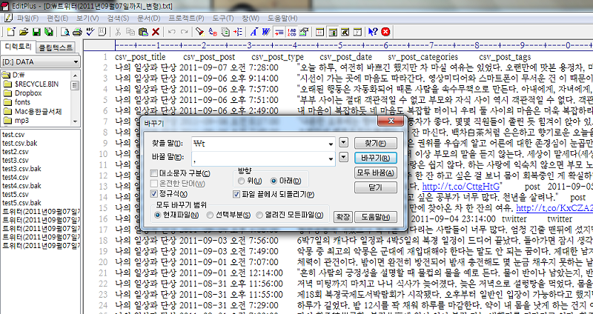Toggle line numbers 1AB 2CD icon
The width and height of the screenshot is (593, 314).
291,32
